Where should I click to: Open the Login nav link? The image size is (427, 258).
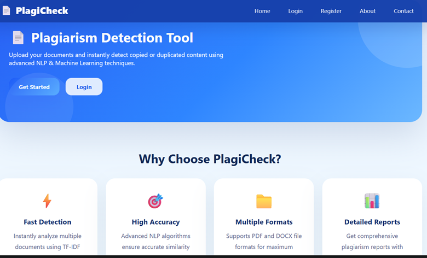tap(296, 11)
